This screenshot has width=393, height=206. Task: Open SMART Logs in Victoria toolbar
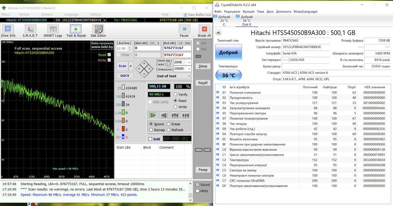[x=53, y=31]
